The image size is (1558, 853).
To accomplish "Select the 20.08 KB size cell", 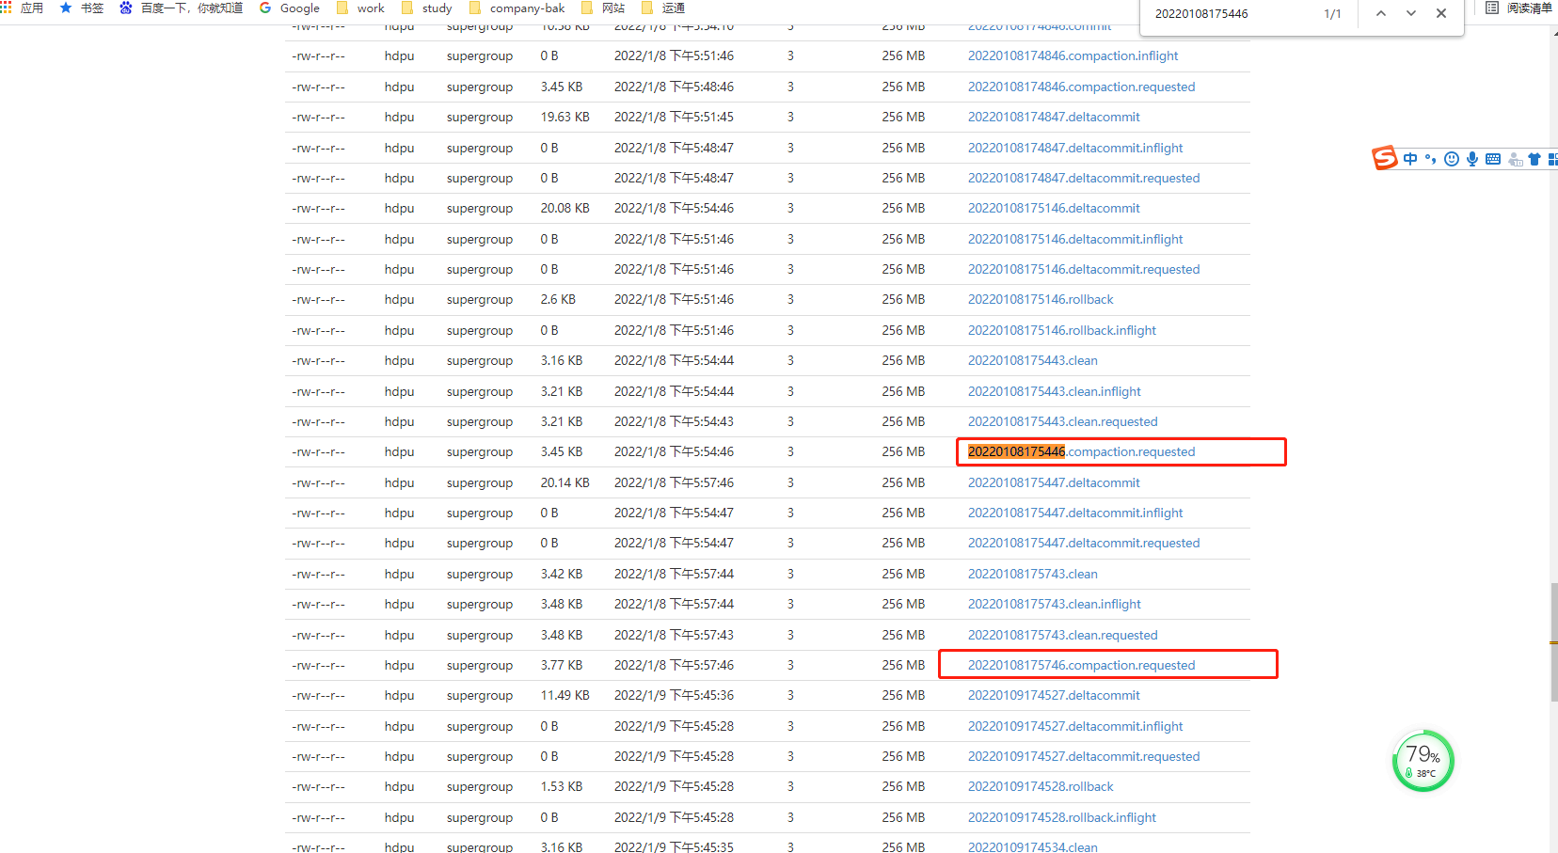I will (x=564, y=208).
